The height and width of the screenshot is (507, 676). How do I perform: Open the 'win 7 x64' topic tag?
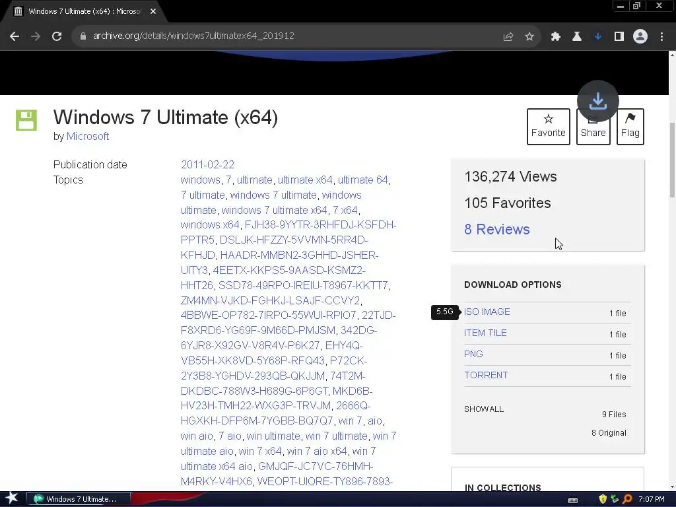260,451
